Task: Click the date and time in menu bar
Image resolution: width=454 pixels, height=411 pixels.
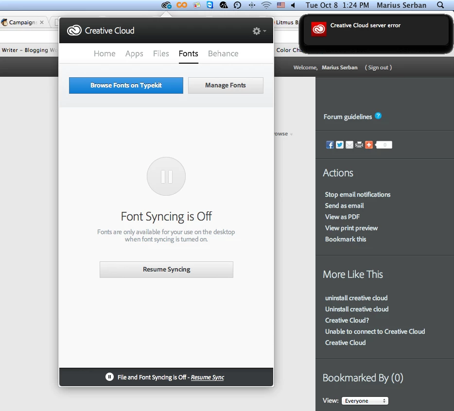Action: (337, 5)
